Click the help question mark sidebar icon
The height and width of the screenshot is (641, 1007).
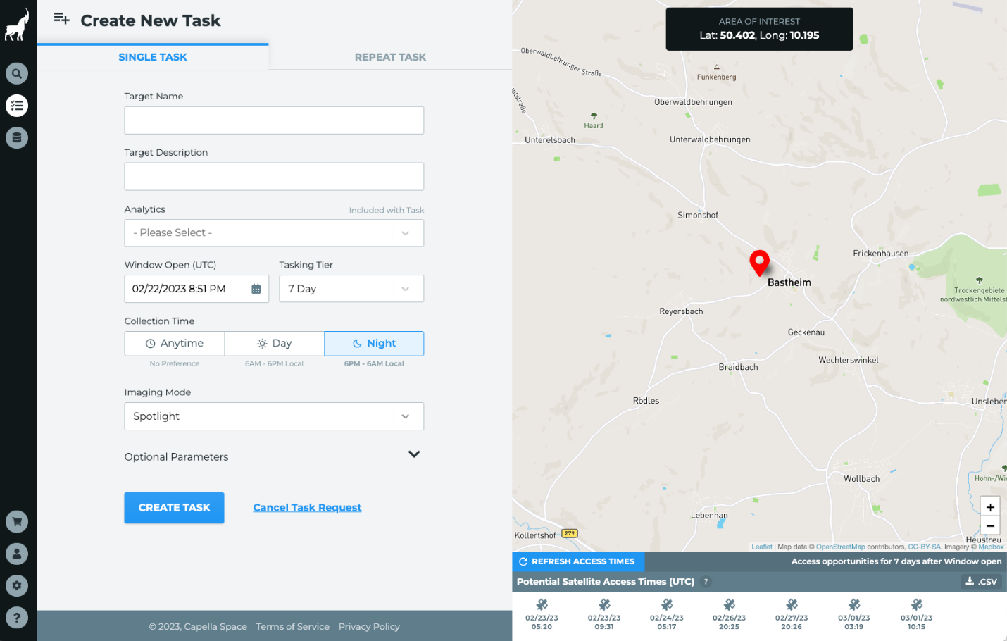17,618
